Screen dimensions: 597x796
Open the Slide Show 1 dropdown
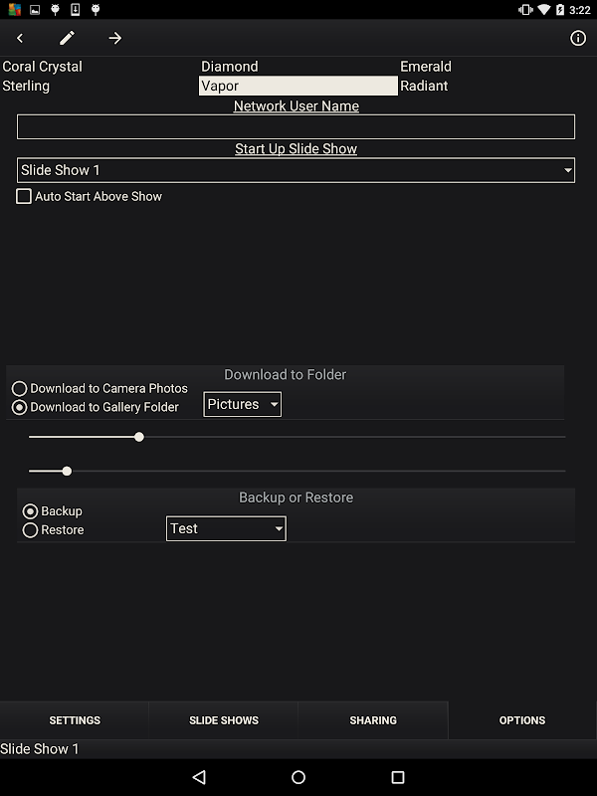(x=296, y=170)
